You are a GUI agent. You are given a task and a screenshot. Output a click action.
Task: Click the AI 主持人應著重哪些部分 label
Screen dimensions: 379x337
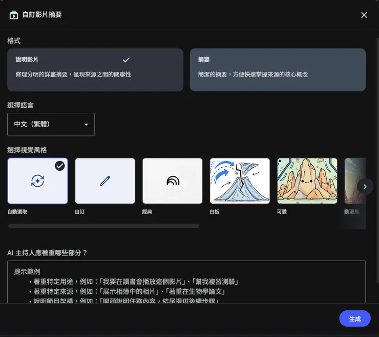click(x=47, y=253)
